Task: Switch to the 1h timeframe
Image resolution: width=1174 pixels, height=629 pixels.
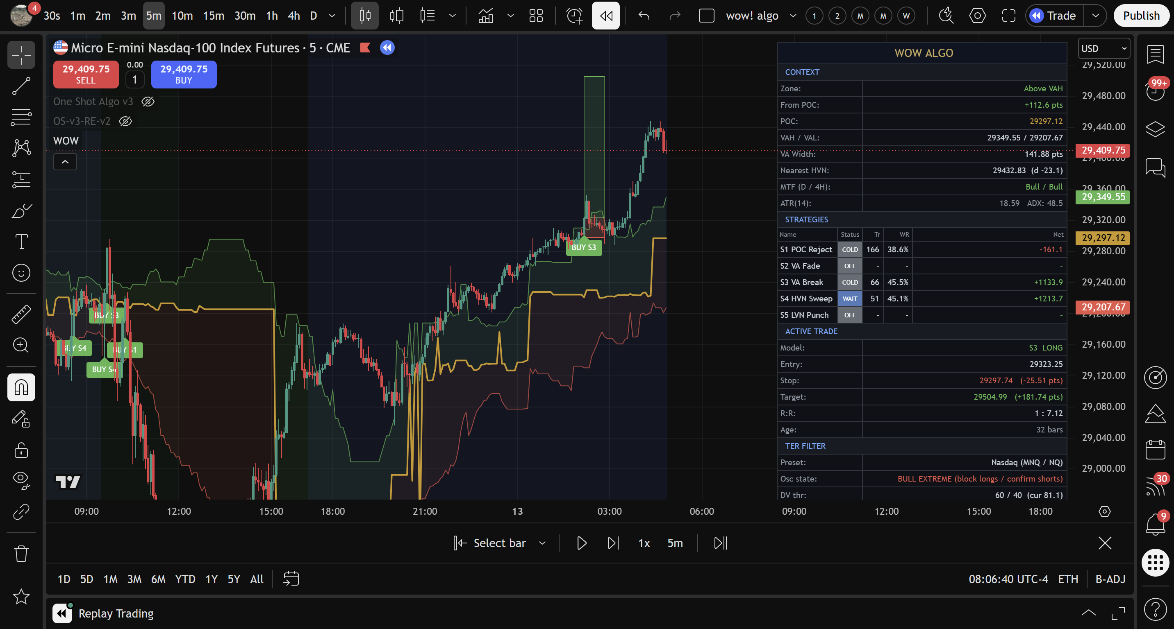Action: coord(272,16)
